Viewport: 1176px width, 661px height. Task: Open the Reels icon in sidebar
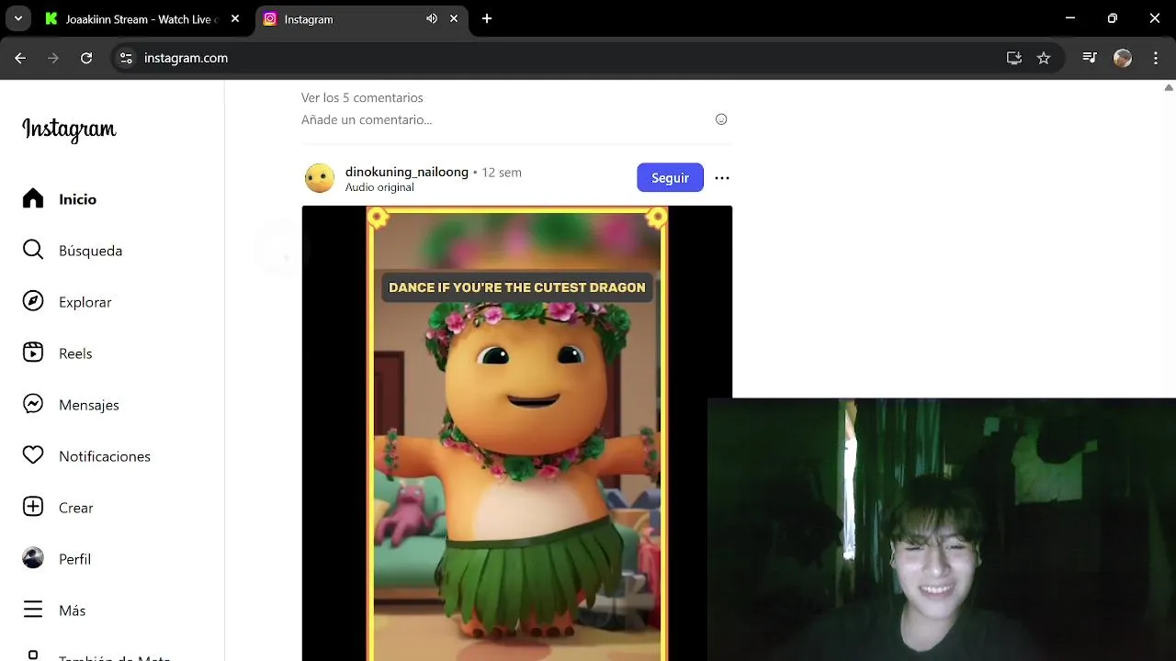33,353
